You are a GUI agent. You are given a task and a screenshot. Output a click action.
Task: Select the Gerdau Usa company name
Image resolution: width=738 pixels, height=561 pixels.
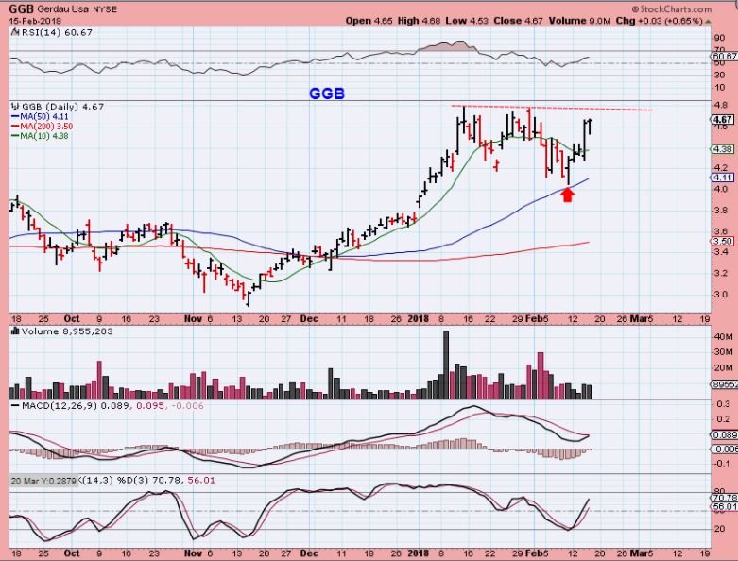pyautogui.click(x=63, y=9)
